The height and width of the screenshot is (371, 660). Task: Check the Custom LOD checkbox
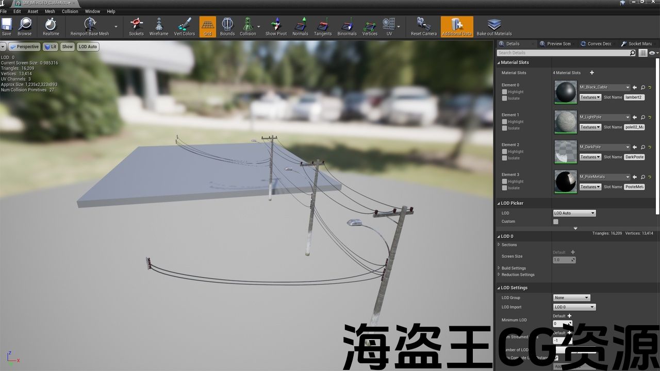pos(556,222)
